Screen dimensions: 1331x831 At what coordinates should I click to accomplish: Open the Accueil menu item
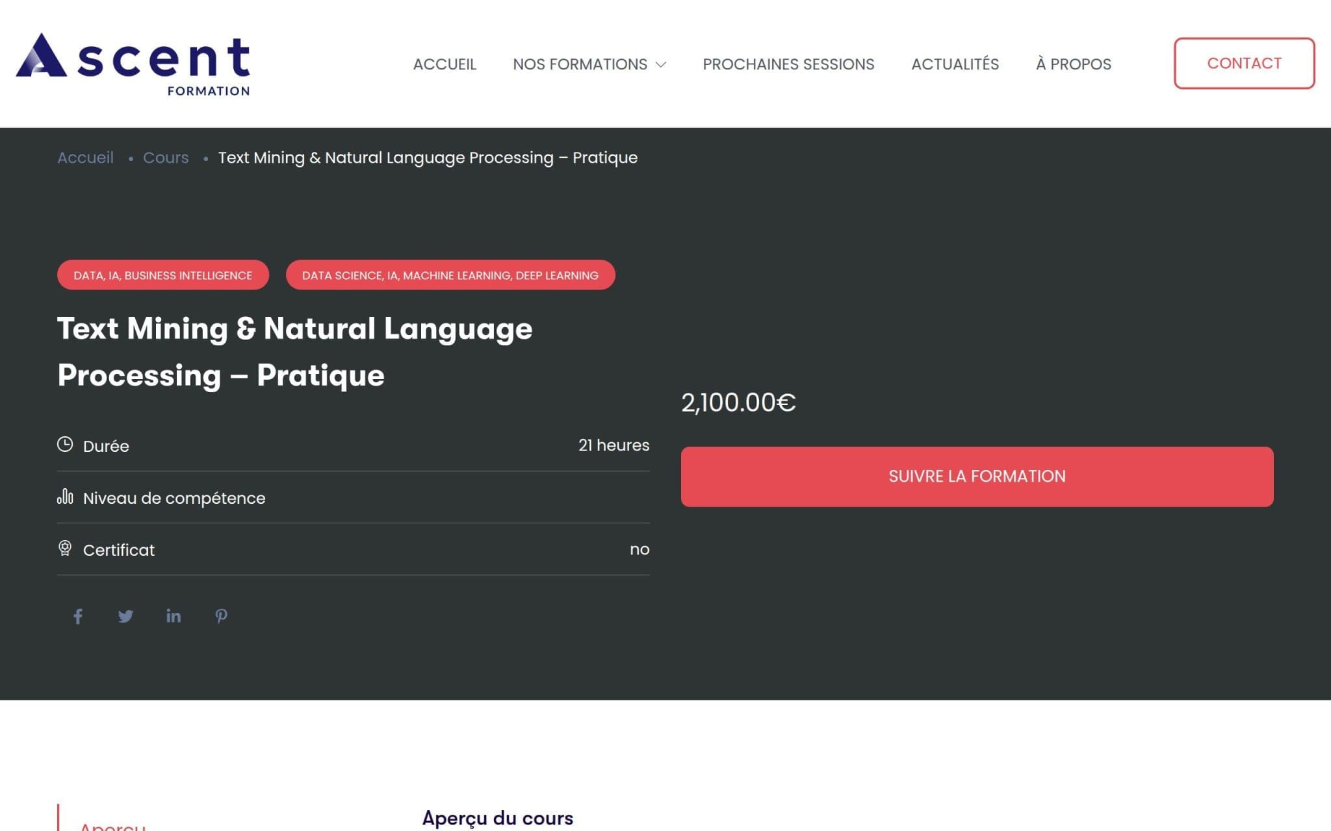pyautogui.click(x=445, y=64)
